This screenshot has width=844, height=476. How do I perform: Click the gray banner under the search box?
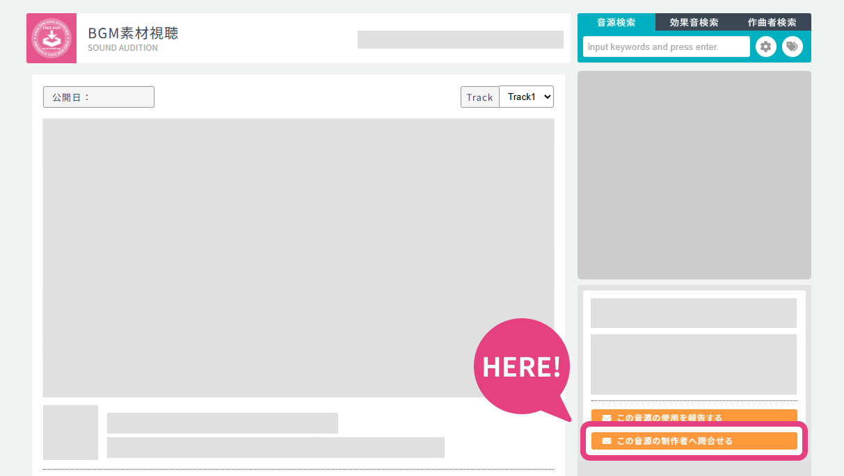694,175
